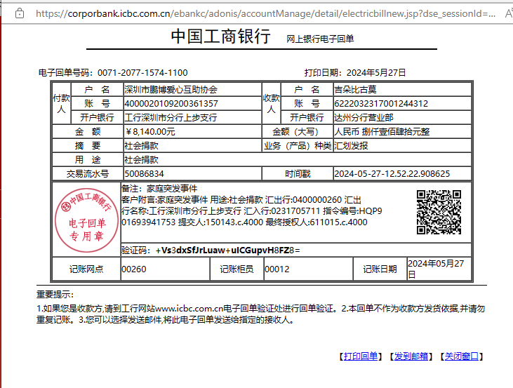This screenshot has height=388, width=513.
Task: Click the 记账柜员 label
Action: [x=236, y=269]
